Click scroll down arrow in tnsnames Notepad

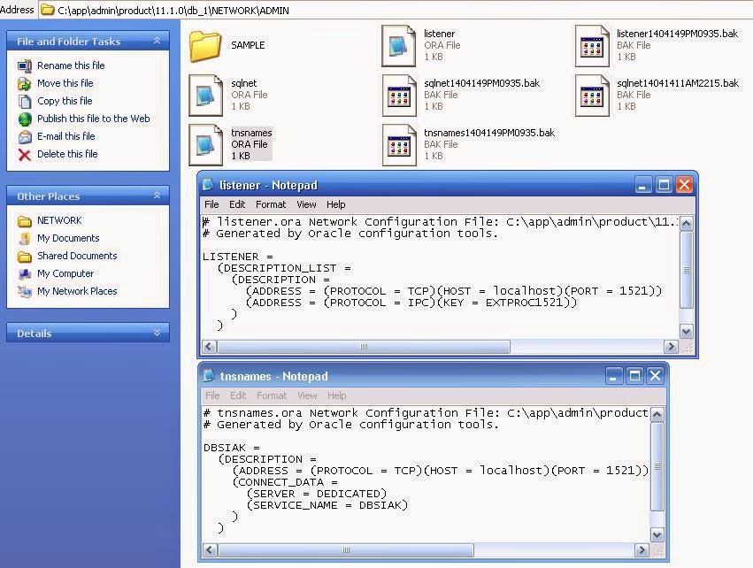pos(657,535)
